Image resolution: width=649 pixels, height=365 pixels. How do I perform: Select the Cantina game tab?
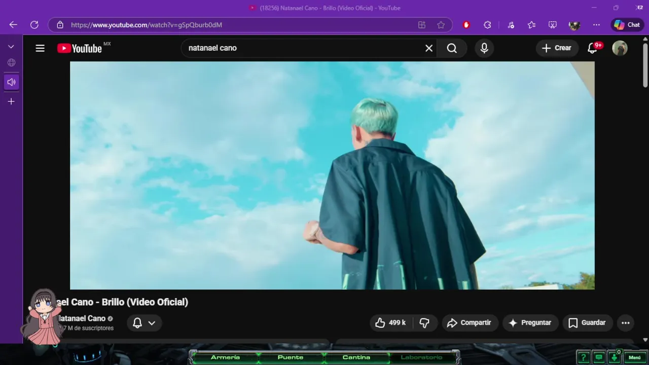coord(356,357)
